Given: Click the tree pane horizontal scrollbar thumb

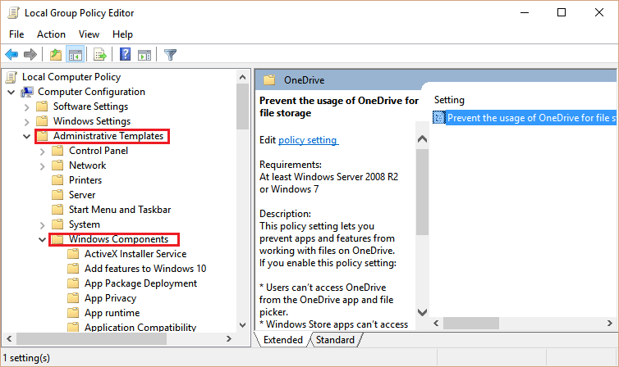Looking at the screenshot, I should 91,338.
